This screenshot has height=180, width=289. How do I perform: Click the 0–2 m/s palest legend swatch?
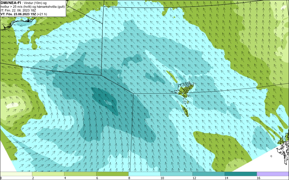pos(16,174)
